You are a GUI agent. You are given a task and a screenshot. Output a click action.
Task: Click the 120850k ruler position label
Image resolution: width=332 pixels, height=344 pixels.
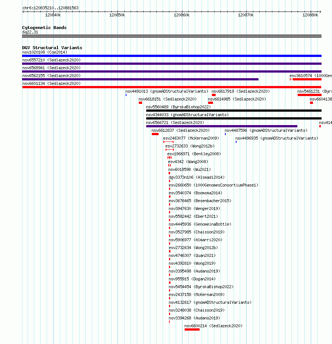pyautogui.click(x=117, y=15)
